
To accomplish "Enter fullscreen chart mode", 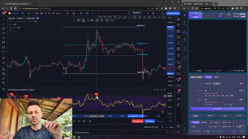I will point(158,14).
